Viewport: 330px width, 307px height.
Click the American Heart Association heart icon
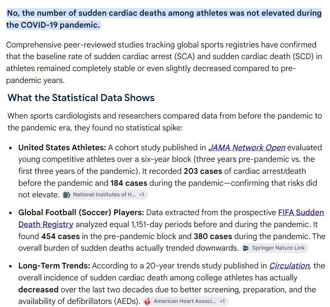pyautogui.click(x=148, y=301)
